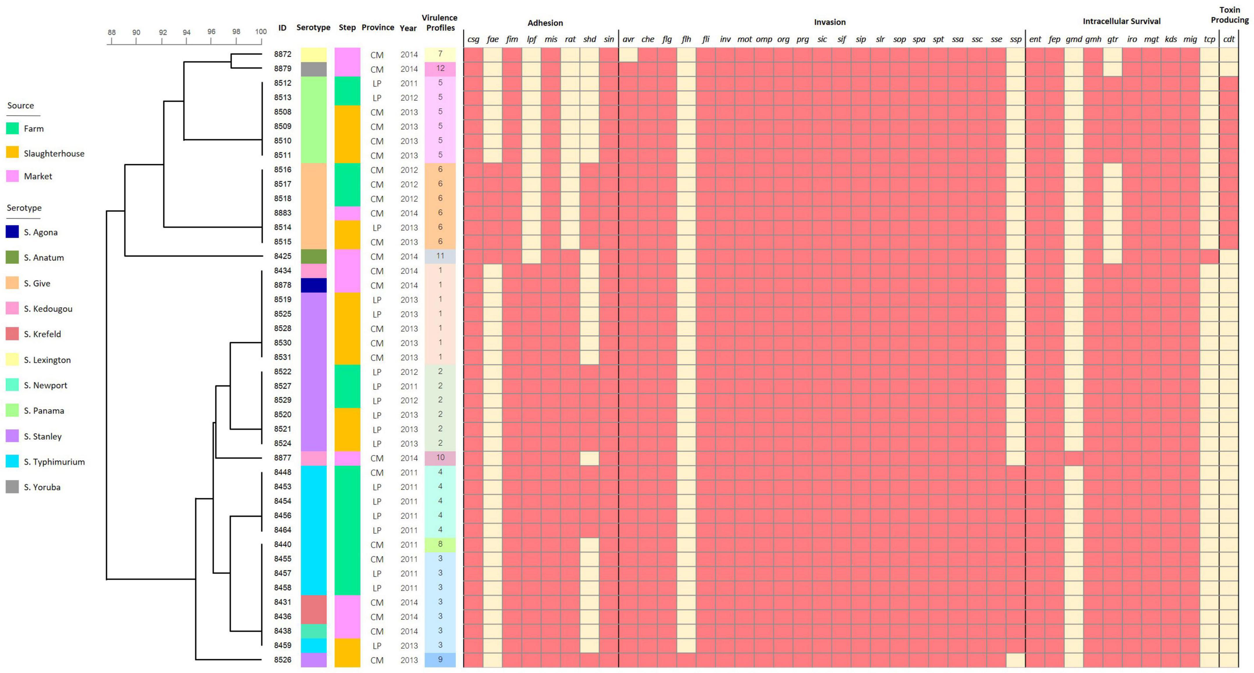
Task: Click virulence profile cell 8
Action: point(440,545)
